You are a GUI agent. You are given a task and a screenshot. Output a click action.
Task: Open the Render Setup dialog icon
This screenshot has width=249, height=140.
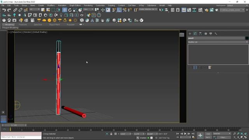coord(206,10)
